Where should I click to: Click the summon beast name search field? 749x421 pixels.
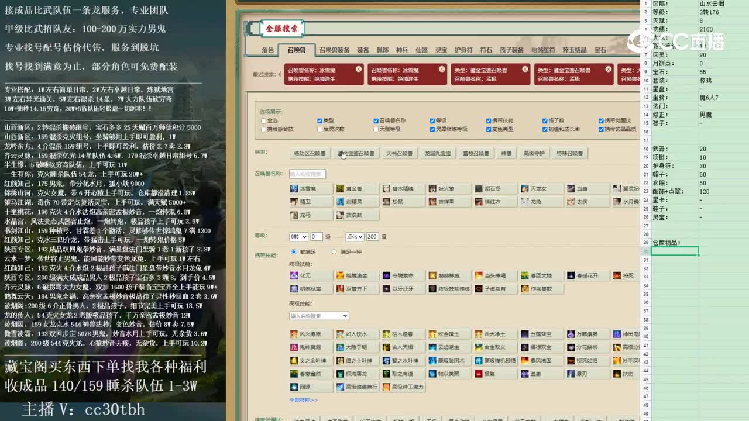tap(307, 174)
